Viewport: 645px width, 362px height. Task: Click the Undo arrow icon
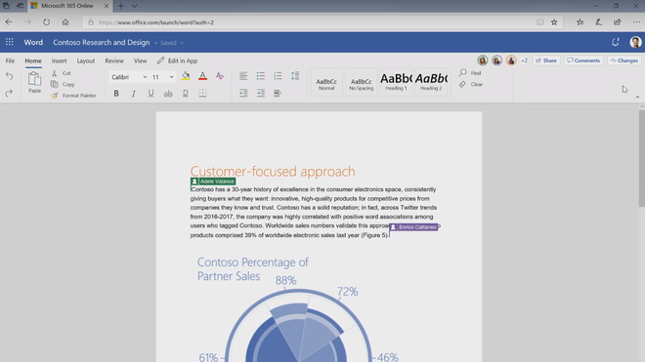pos(9,76)
